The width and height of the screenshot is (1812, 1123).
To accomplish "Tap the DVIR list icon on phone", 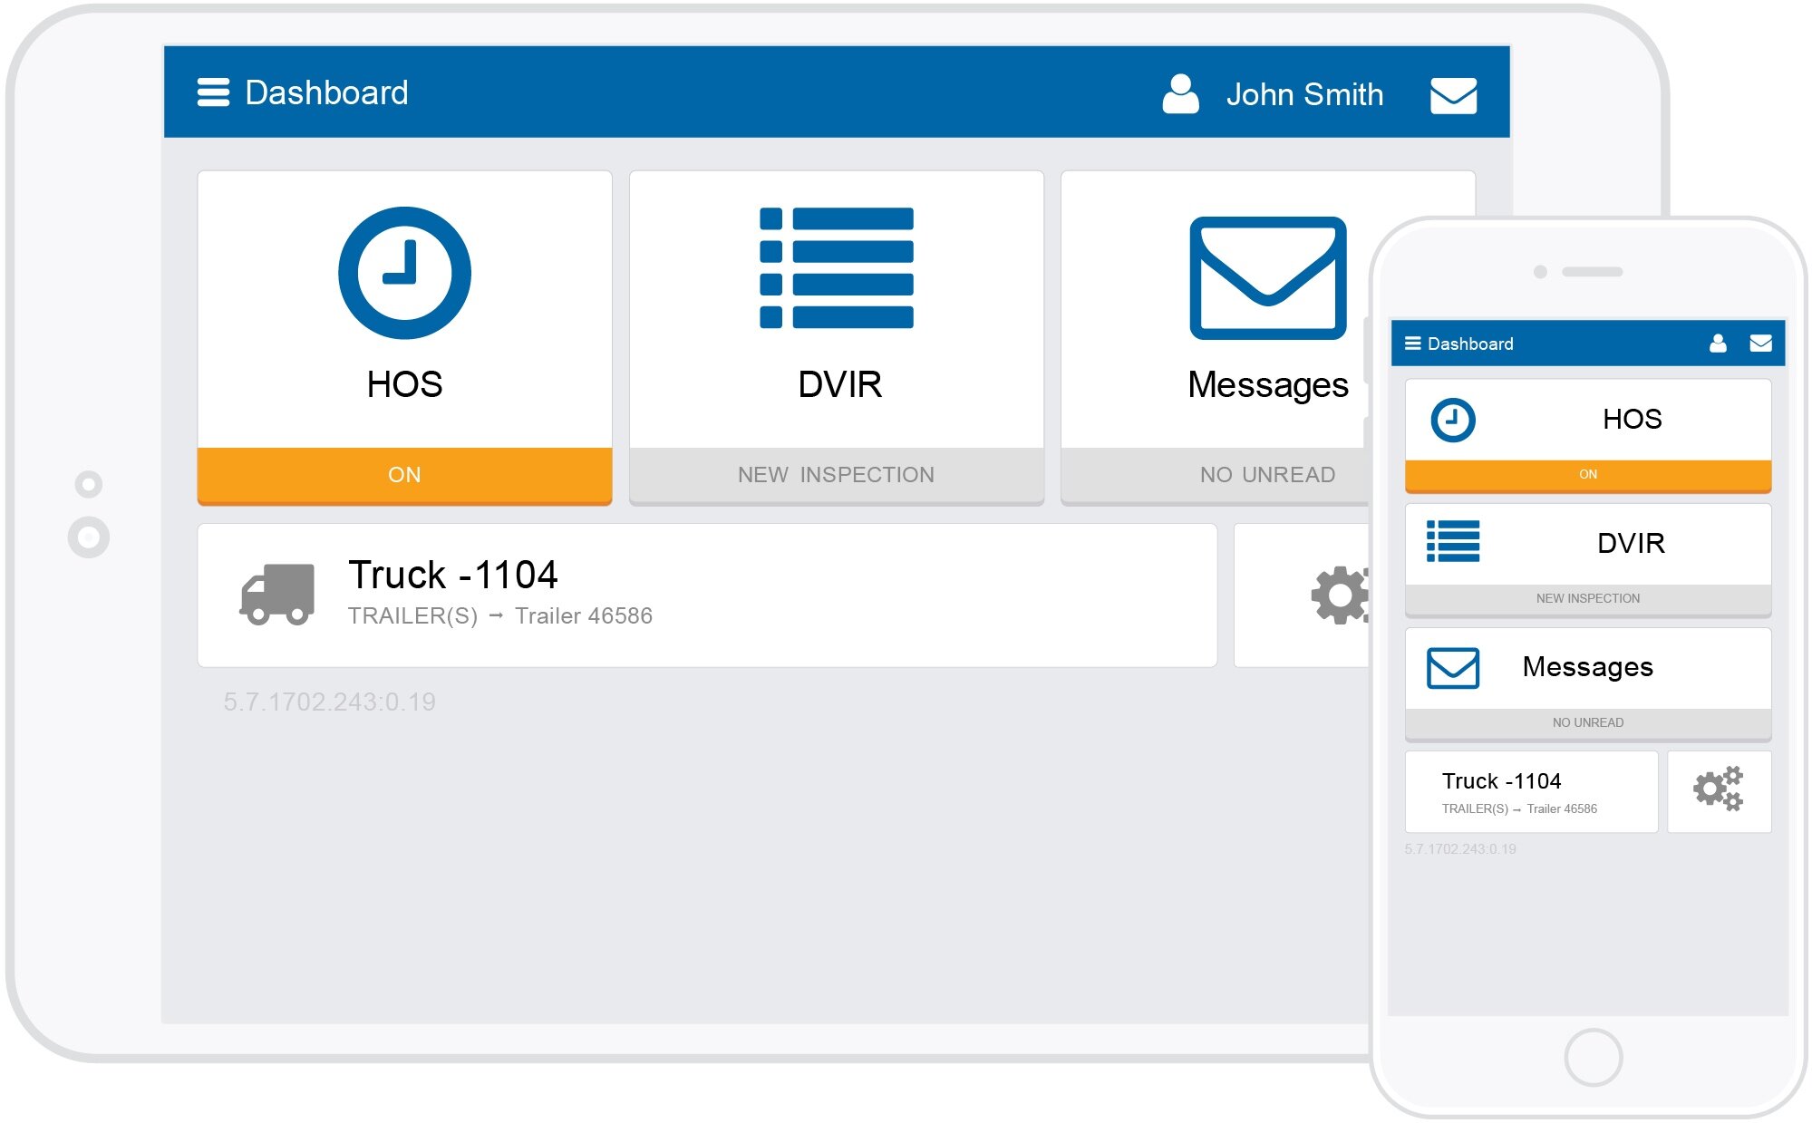I will 1452,541.
